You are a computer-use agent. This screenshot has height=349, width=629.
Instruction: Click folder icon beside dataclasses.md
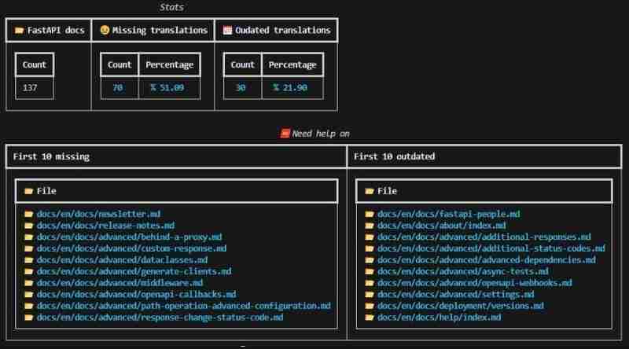pos(28,260)
